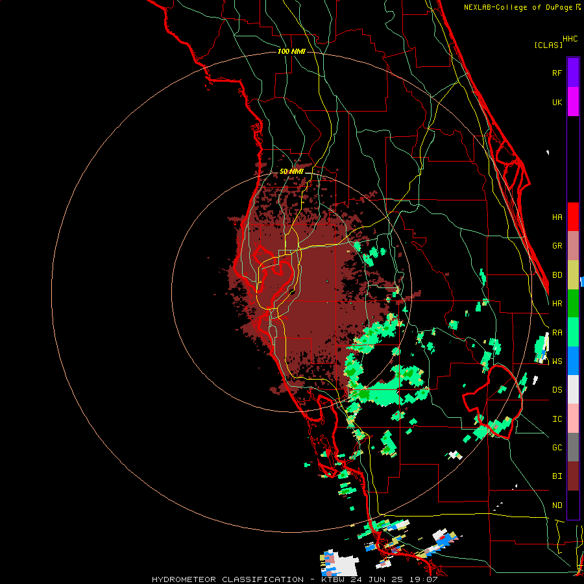Click the GC legend label
This screenshot has height=584, width=584.
pos(557,448)
